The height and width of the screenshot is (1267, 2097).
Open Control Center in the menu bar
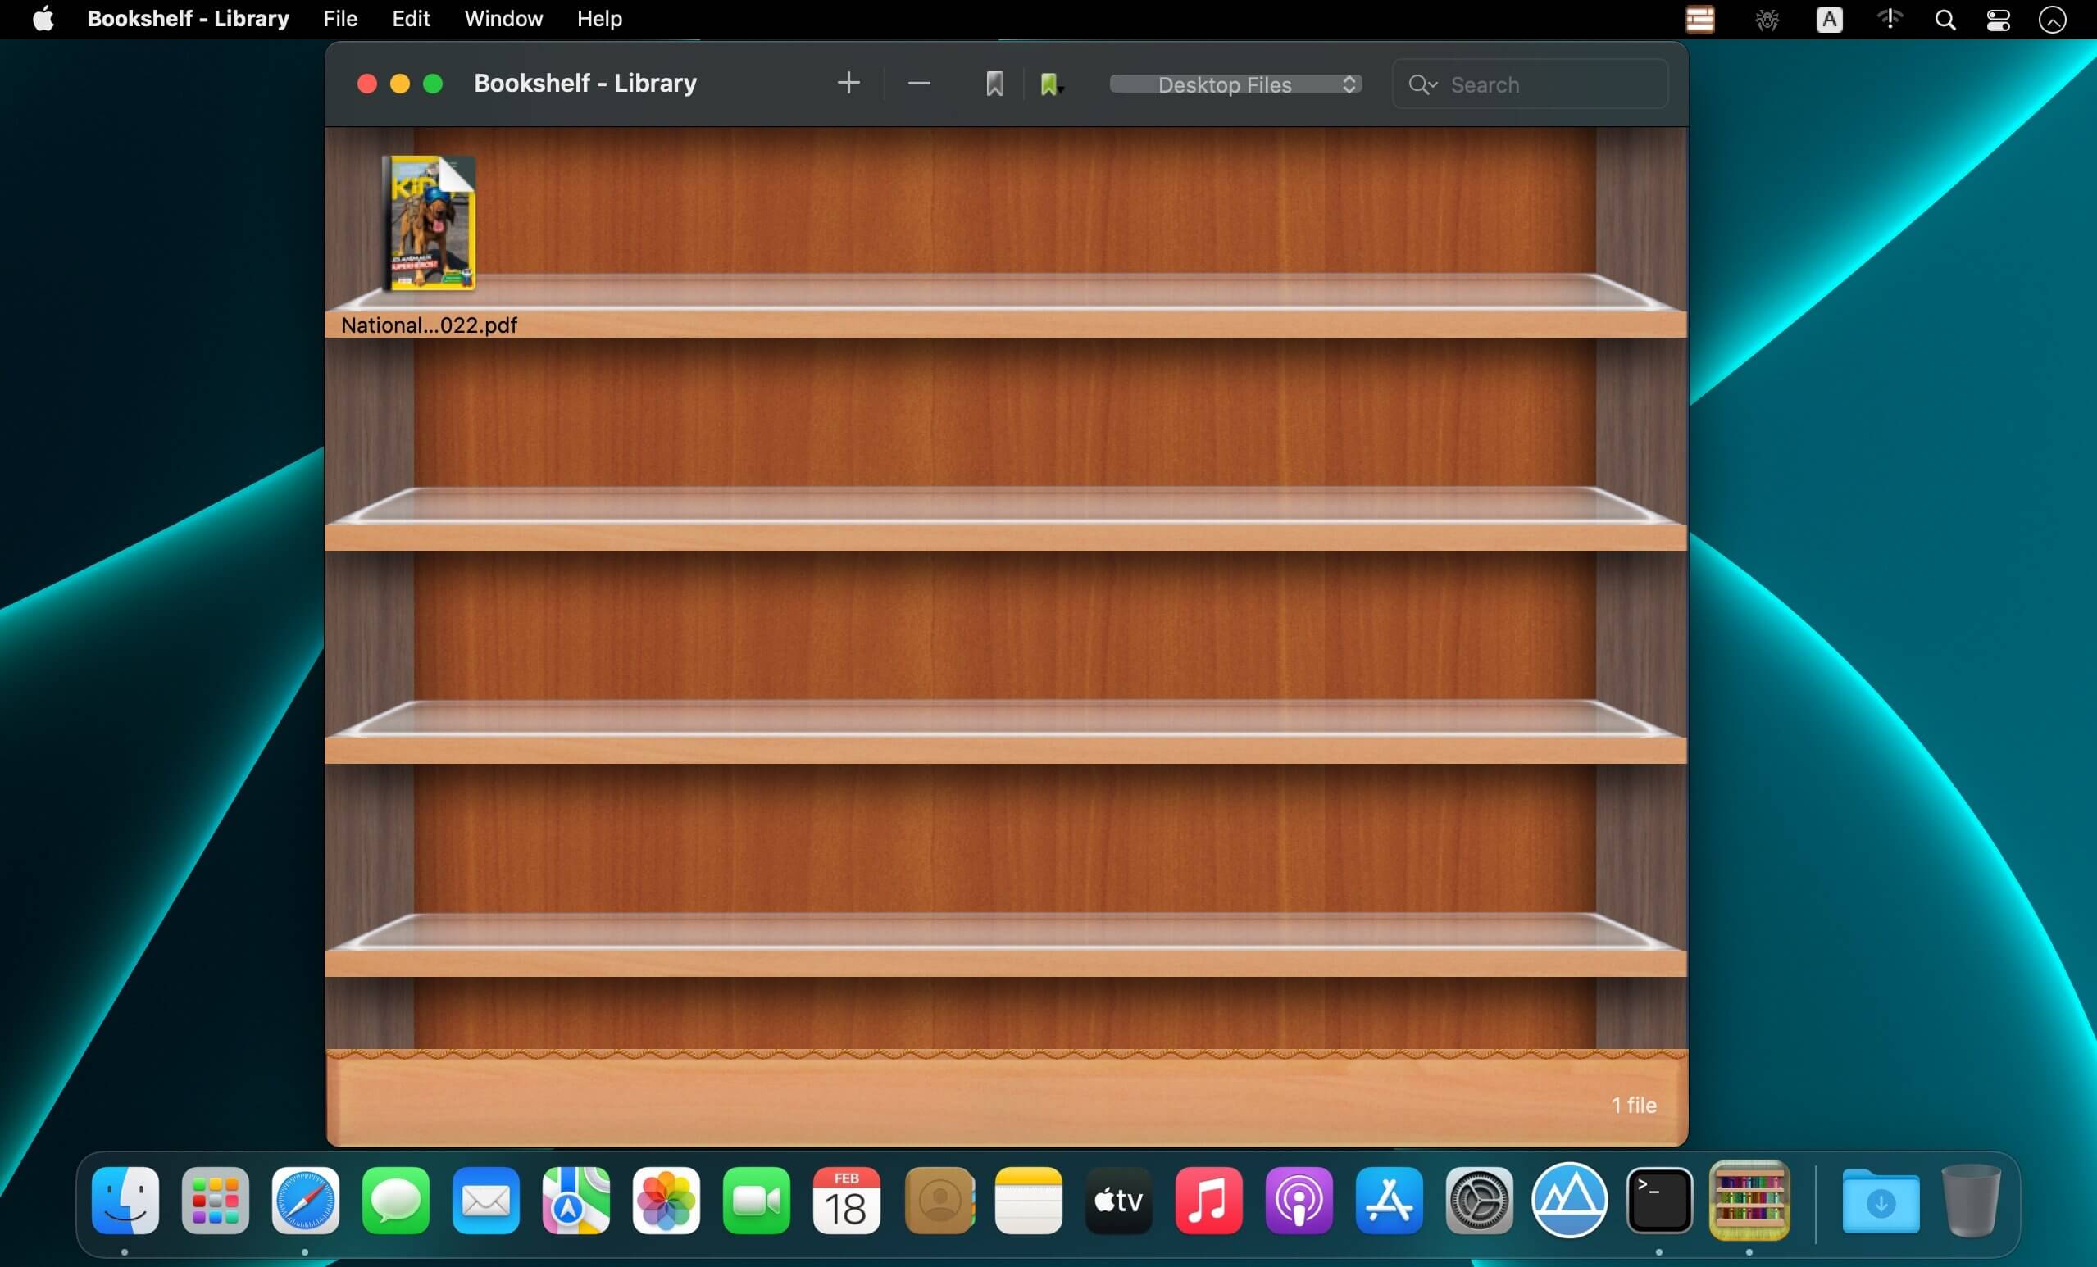point(1999,19)
